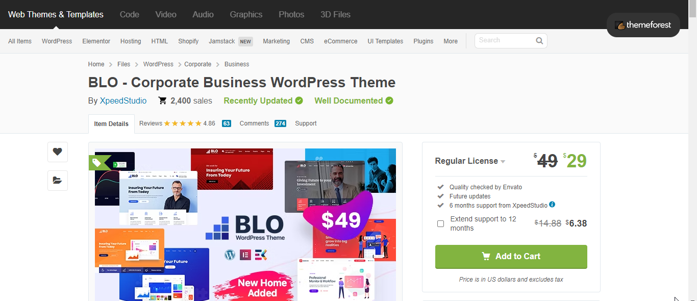This screenshot has width=697, height=301.
Task: Select CMS category
Action: pos(307,41)
